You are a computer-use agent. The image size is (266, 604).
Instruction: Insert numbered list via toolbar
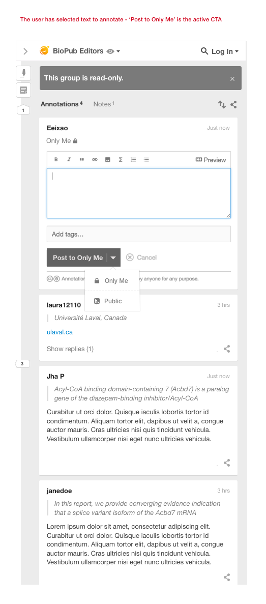[133, 159]
